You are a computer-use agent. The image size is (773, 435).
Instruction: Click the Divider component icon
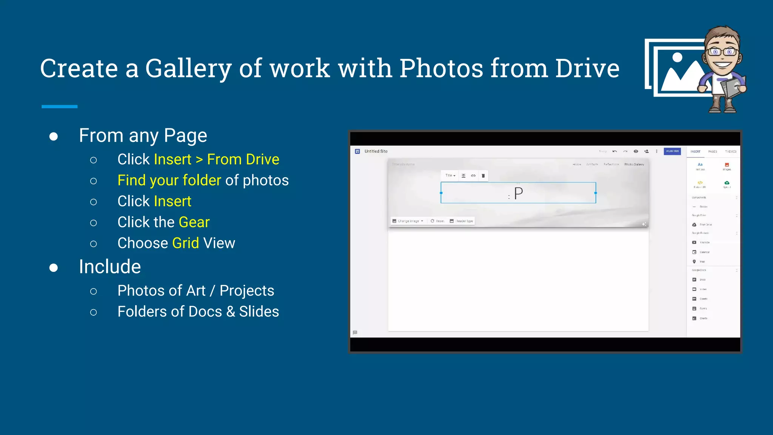coord(694,207)
